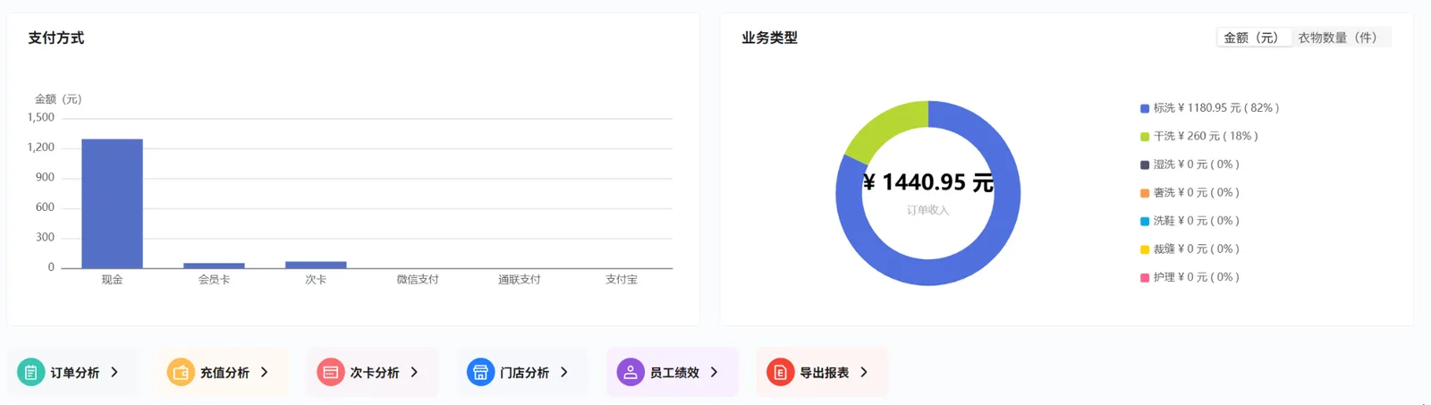The height and width of the screenshot is (405, 1431).
Task: Open the 导出报表 chevron arrow
Action: (x=864, y=372)
